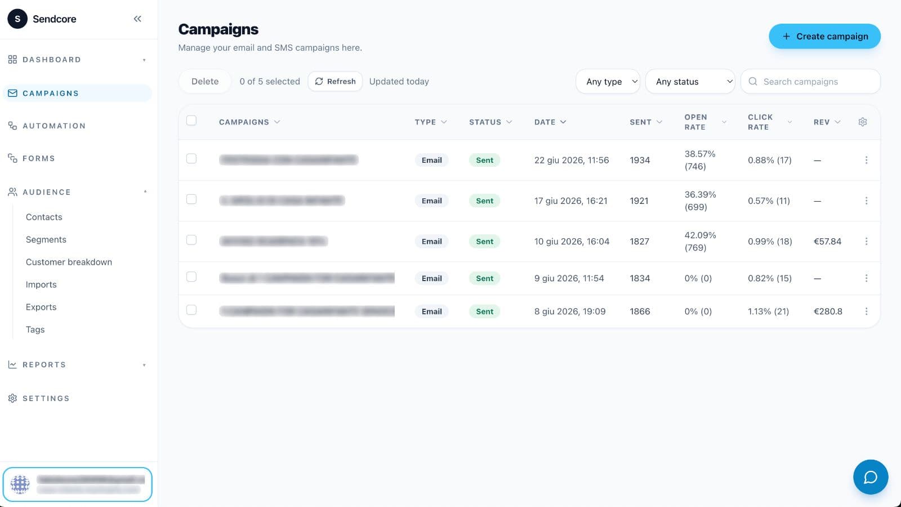Click the Create campaign button
This screenshot has width=901, height=507.
point(824,36)
